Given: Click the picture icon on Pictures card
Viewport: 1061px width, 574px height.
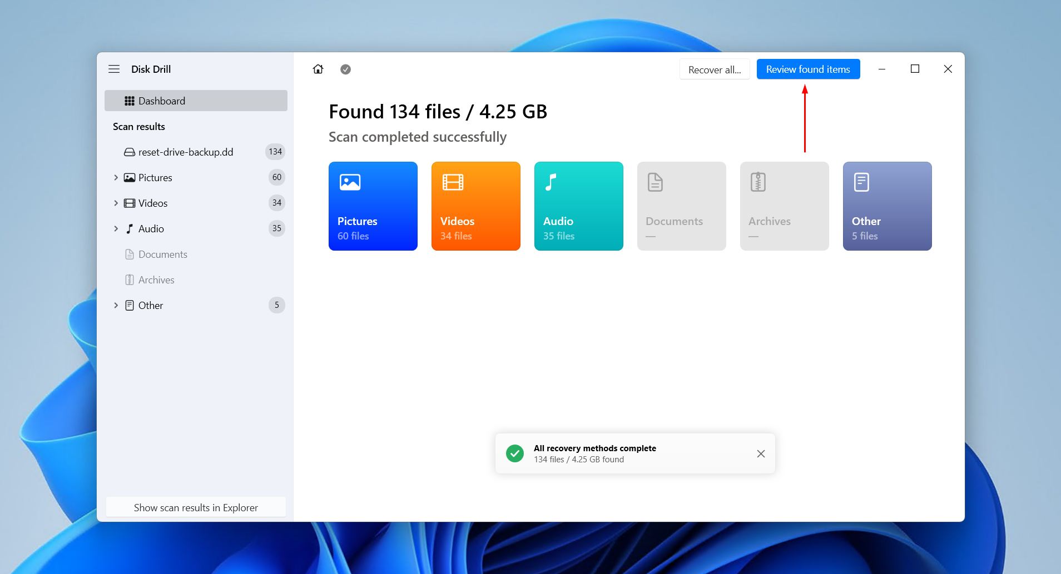Looking at the screenshot, I should click(x=350, y=182).
